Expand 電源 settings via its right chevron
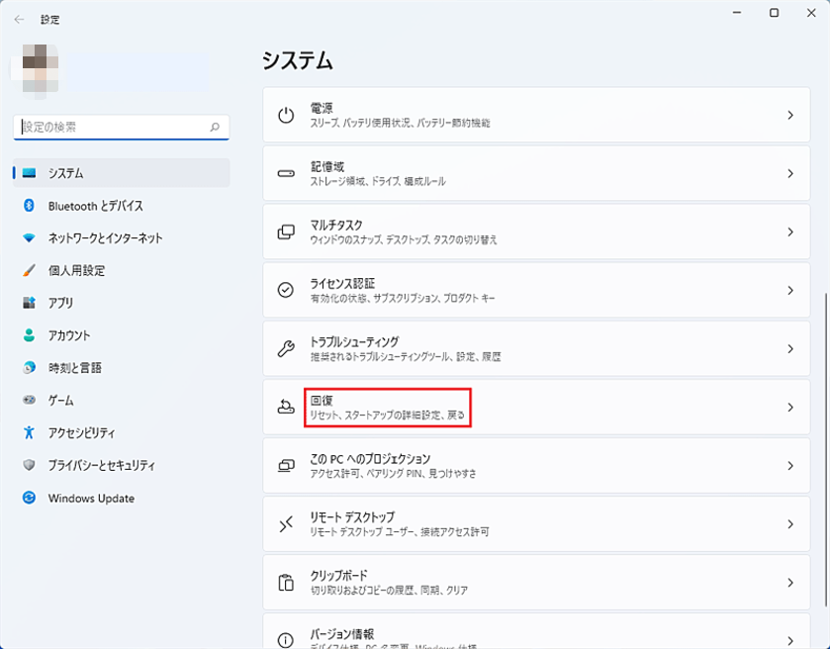This screenshot has width=830, height=649. tap(789, 115)
